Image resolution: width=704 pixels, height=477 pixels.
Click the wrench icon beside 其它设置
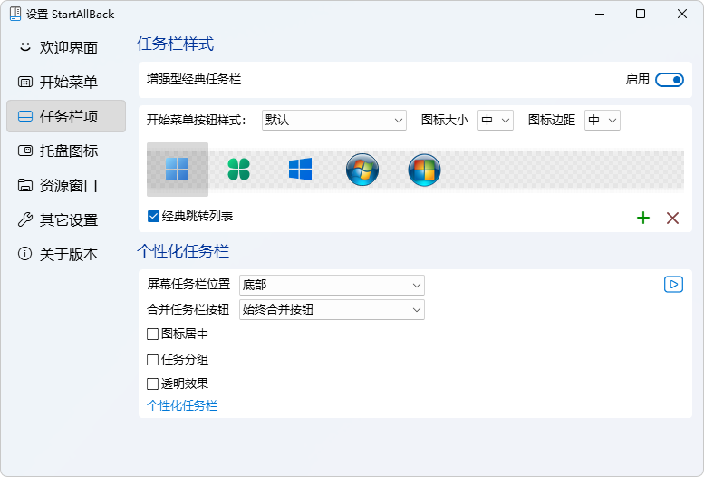[25, 219]
